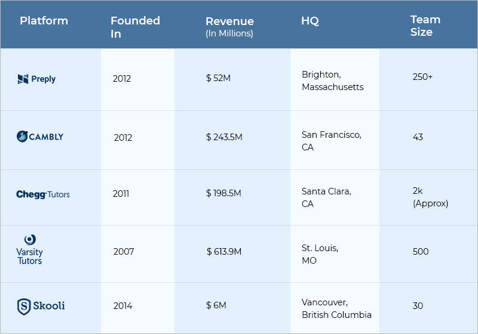Click the Founded In column header
Image resolution: width=478 pixels, height=334 pixels.
point(136,27)
